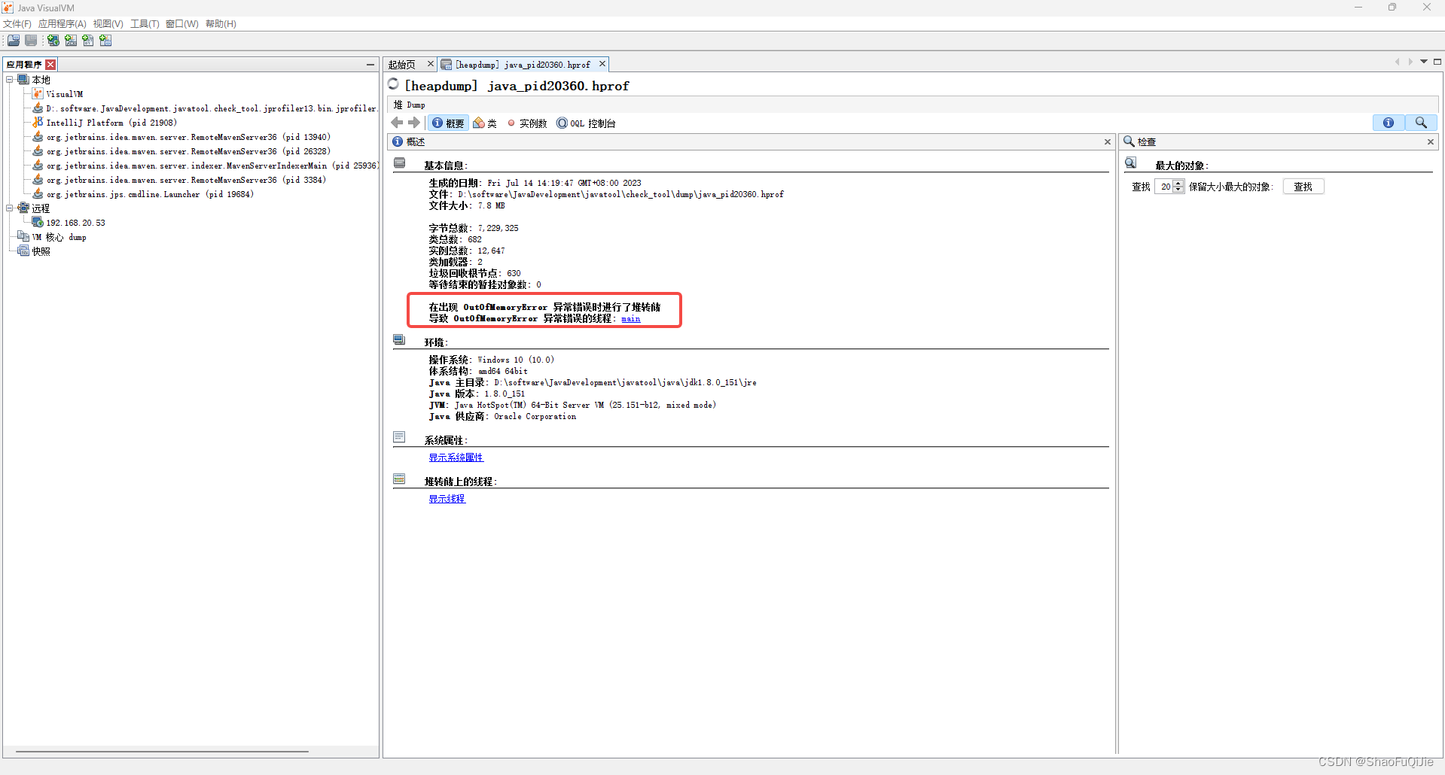The height and width of the screenshot is (775, 1445).
Task: Open the 工具 menu
Action: [x=144, y=23]
